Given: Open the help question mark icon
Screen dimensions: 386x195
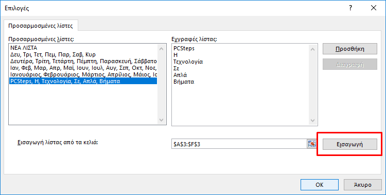Looking at the screenshot, I should coord(350,8).
